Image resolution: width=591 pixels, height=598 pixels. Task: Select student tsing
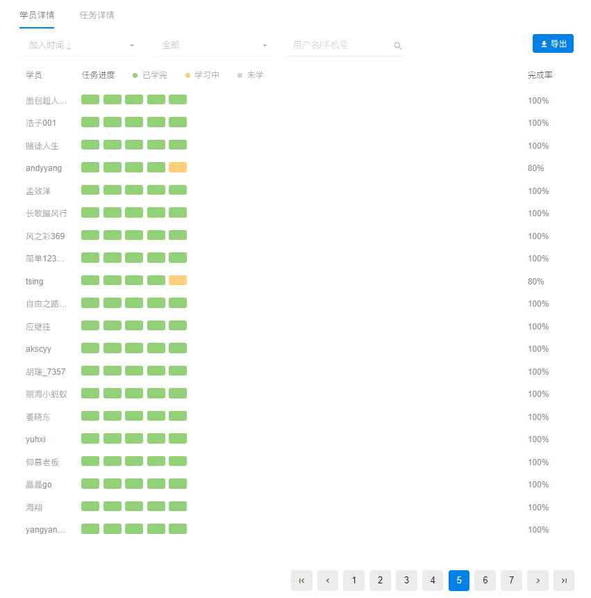click(34, 282)
